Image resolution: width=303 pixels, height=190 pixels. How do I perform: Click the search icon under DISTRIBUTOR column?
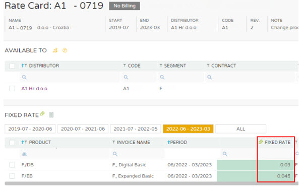[24, 77]
